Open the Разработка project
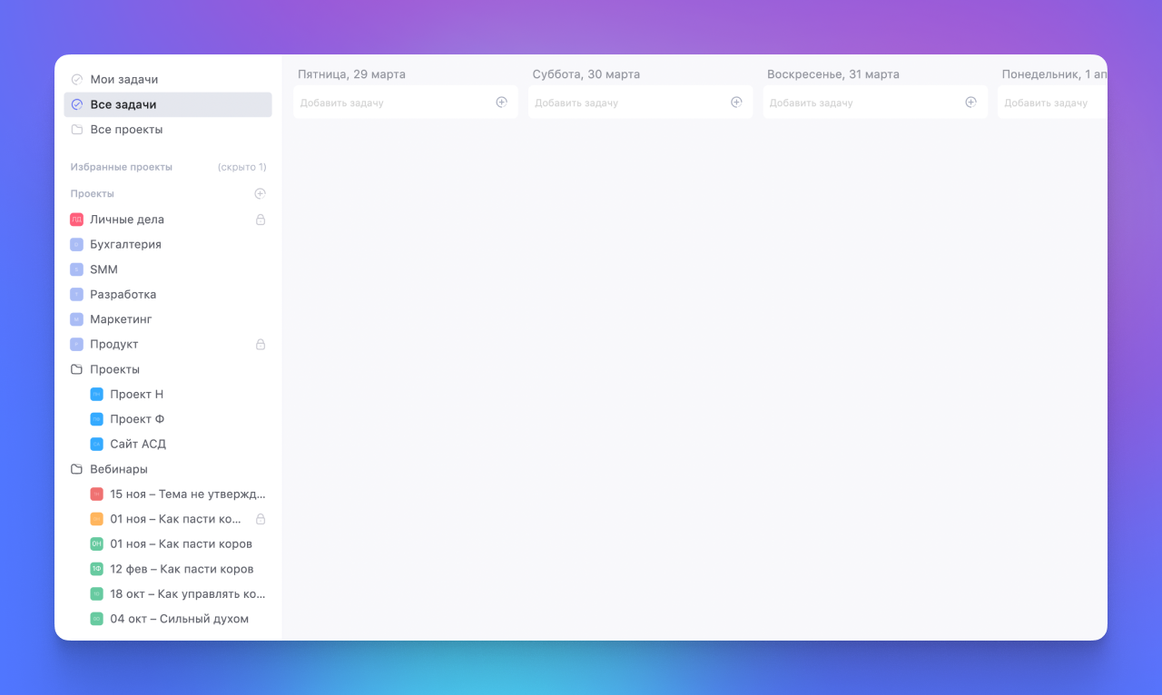Image resolution: width=1162 pixels, height=695 pixels. pos(123,294)
